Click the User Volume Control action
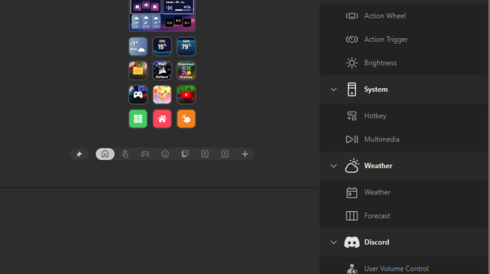This screenshot has height=274, width=490. (396, 269)
